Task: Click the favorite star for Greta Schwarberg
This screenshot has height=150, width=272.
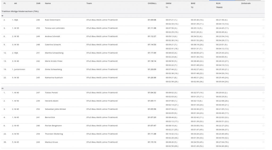Action: pyautogui.click(x=263, y=69)
